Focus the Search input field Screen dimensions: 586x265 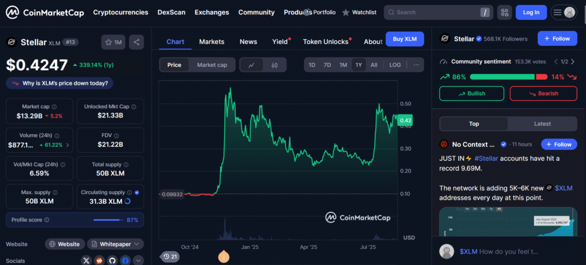[x=438, y=13]
